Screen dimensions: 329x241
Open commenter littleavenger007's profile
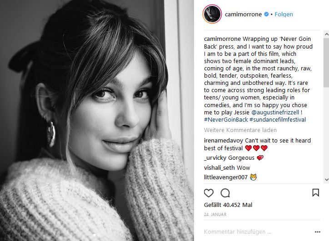point(226,177)
